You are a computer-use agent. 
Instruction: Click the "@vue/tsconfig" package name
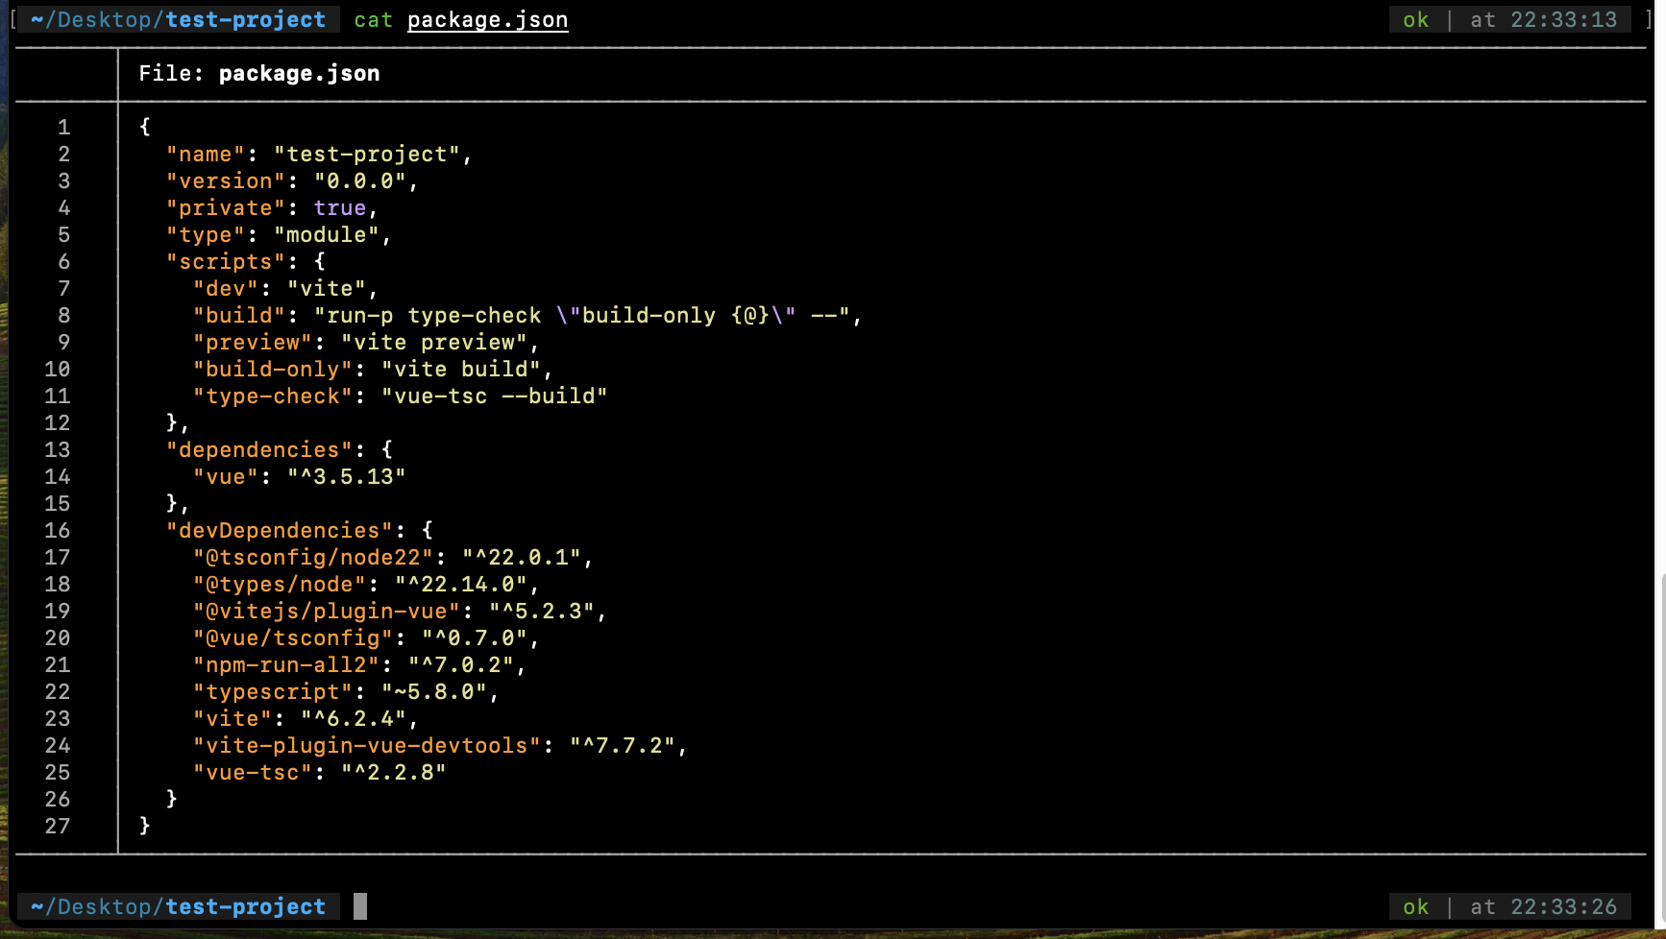tap(293, 638)
